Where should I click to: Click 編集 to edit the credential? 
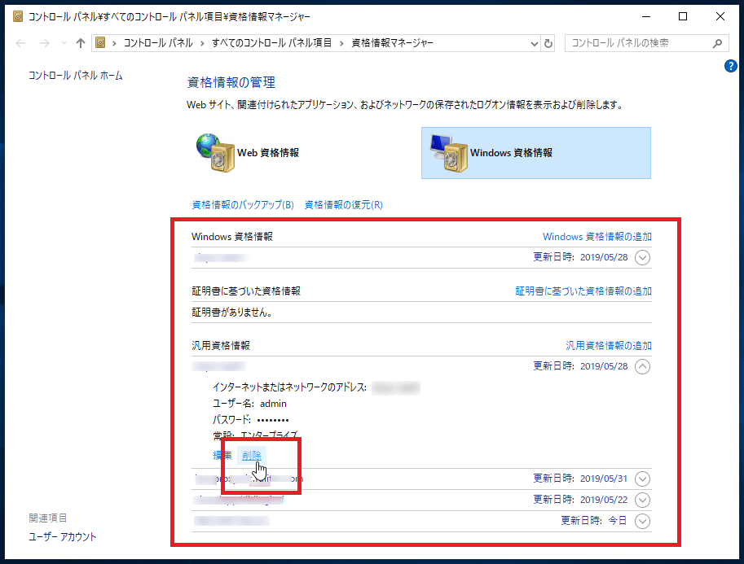[x=222, y=456]
